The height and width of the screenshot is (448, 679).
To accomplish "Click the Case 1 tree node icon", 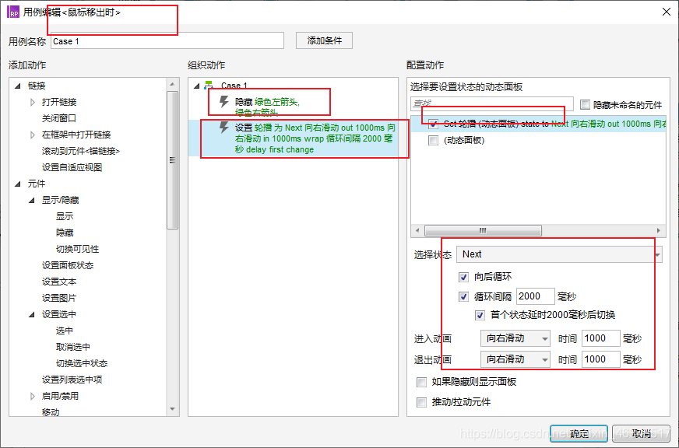I will point(209,86).
